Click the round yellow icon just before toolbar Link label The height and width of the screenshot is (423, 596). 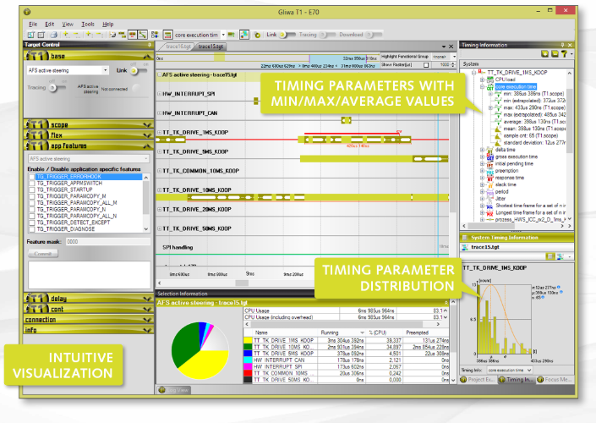coord(257,35)
